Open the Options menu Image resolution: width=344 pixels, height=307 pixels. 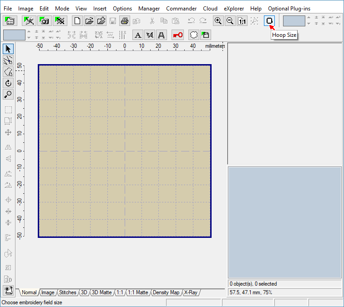pyautogui.click(x=122, y=9)
